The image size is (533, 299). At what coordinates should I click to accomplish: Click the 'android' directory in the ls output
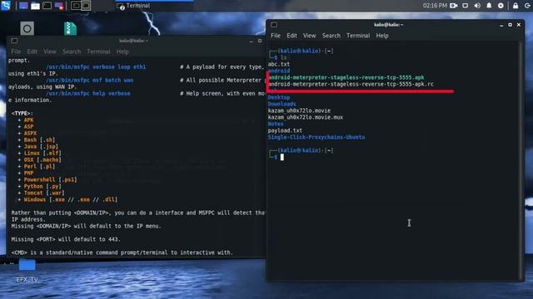279,71
